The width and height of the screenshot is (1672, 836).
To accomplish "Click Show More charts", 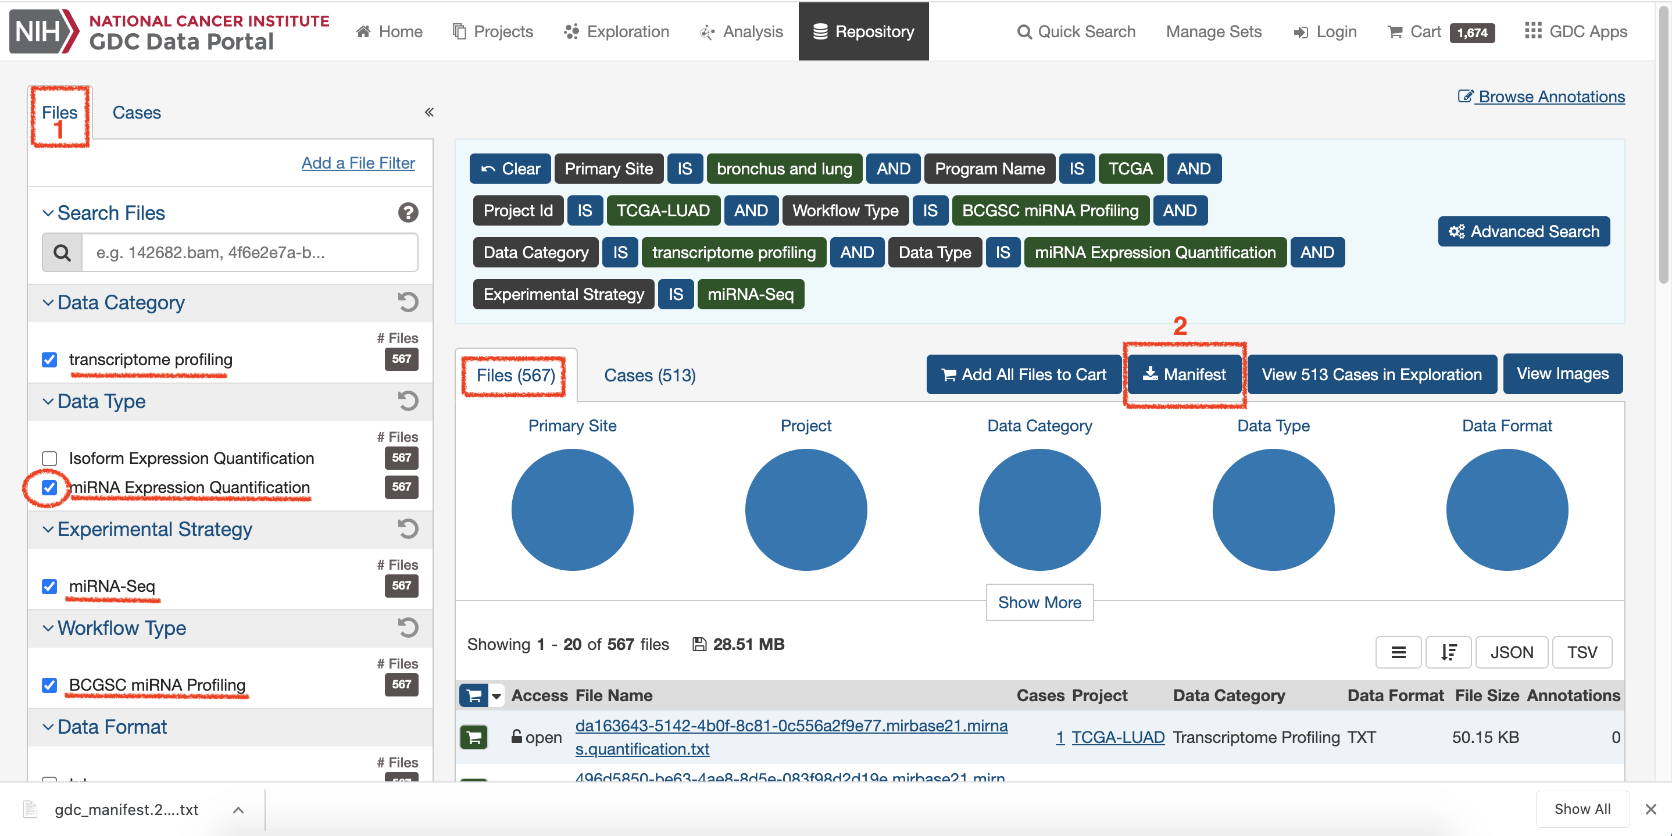I will coord(1039,602).
